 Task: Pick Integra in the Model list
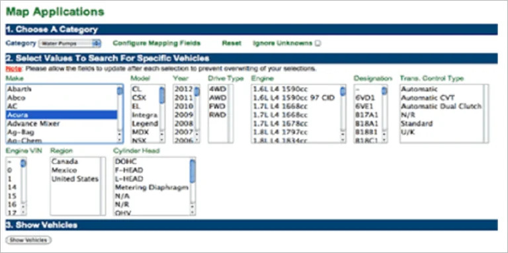tap(145, 115)
